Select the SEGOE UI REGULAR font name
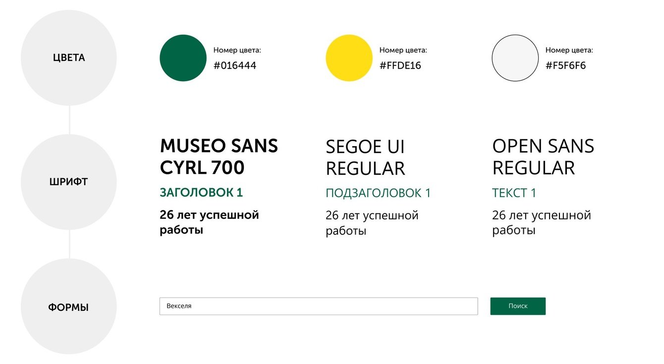The image size is (664, 364). click(x=365, y=157)
